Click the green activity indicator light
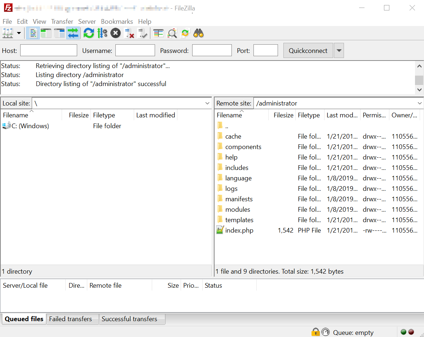424x337 pixels. (403, 332)
